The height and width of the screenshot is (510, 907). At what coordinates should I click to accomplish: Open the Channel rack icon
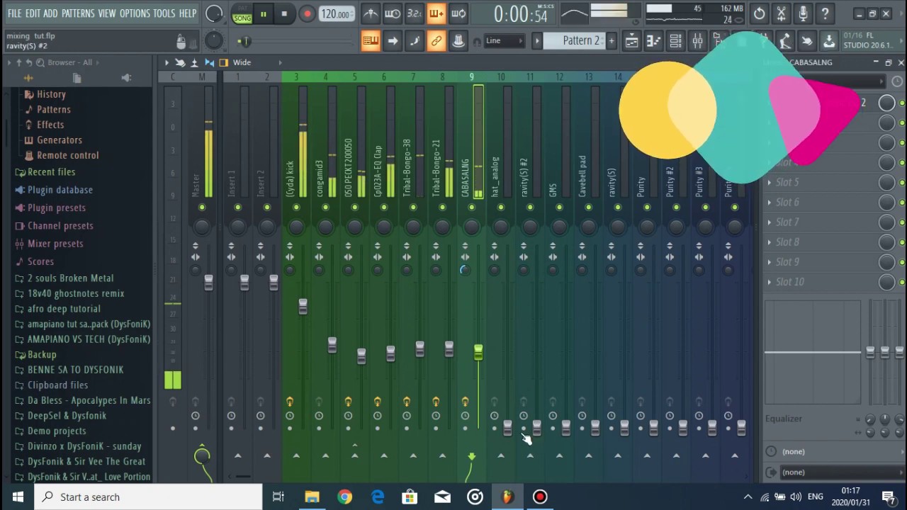[x=675, y=41]
